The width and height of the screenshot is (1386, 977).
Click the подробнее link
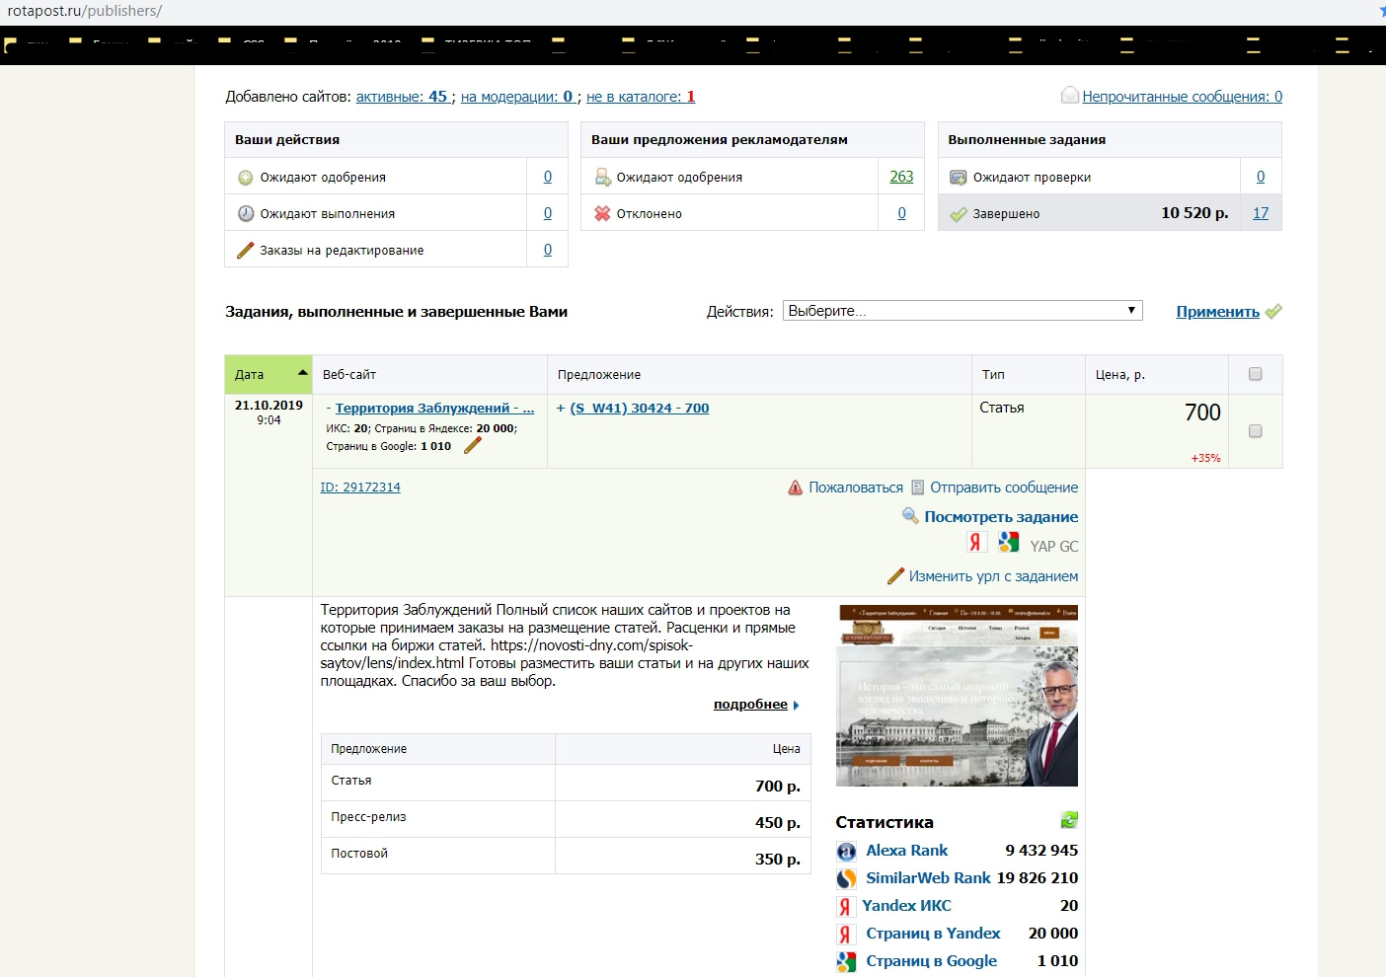tap(750, 705)
